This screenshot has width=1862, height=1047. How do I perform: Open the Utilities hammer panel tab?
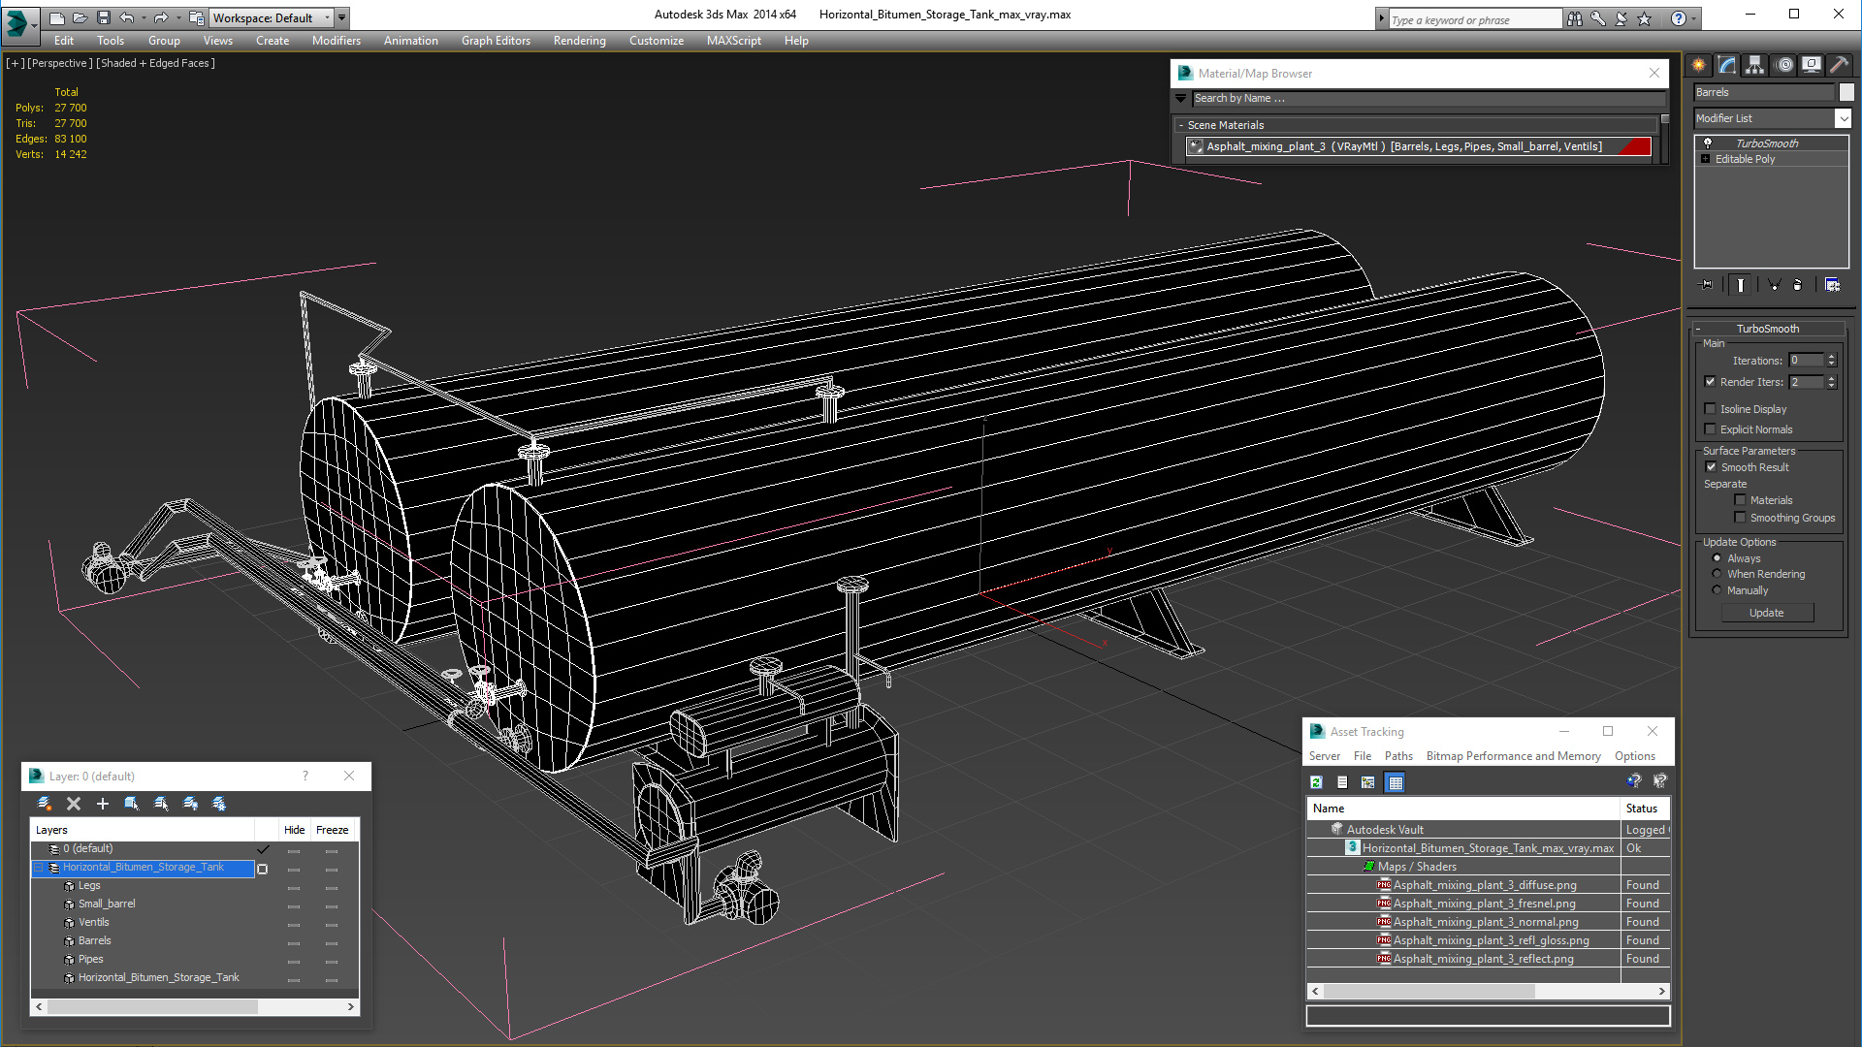1839,65
